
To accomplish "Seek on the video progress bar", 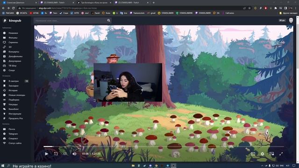I will coord(164,147).
